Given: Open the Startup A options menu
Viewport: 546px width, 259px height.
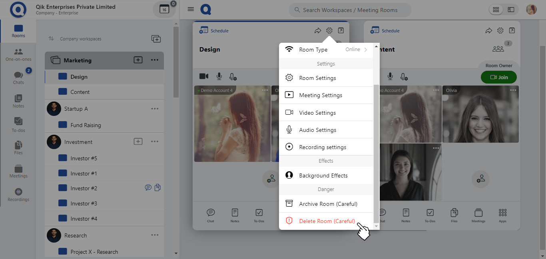Looking at the screenshot, I should tap(155, 109).
